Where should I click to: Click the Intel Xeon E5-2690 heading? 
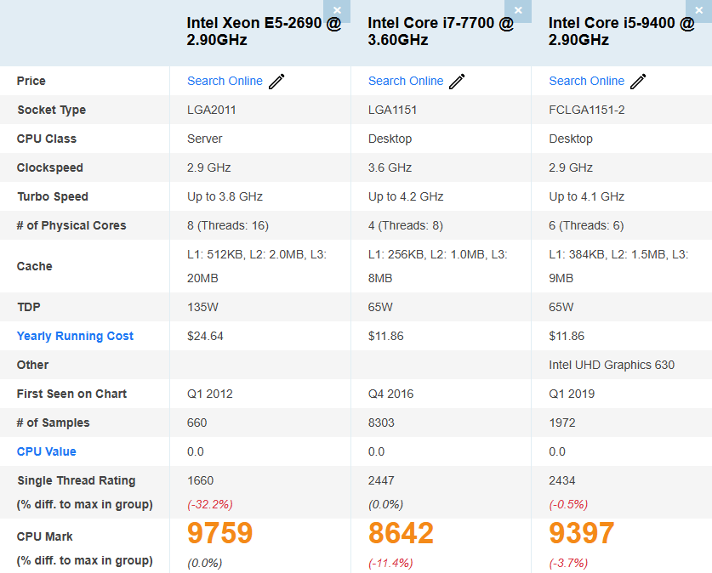click(264, 31)
